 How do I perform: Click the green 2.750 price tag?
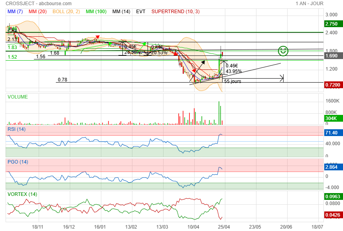tap(333, 24)
